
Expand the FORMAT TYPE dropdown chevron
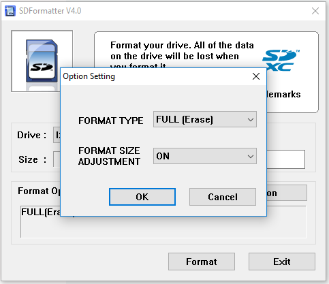(251, 119)
